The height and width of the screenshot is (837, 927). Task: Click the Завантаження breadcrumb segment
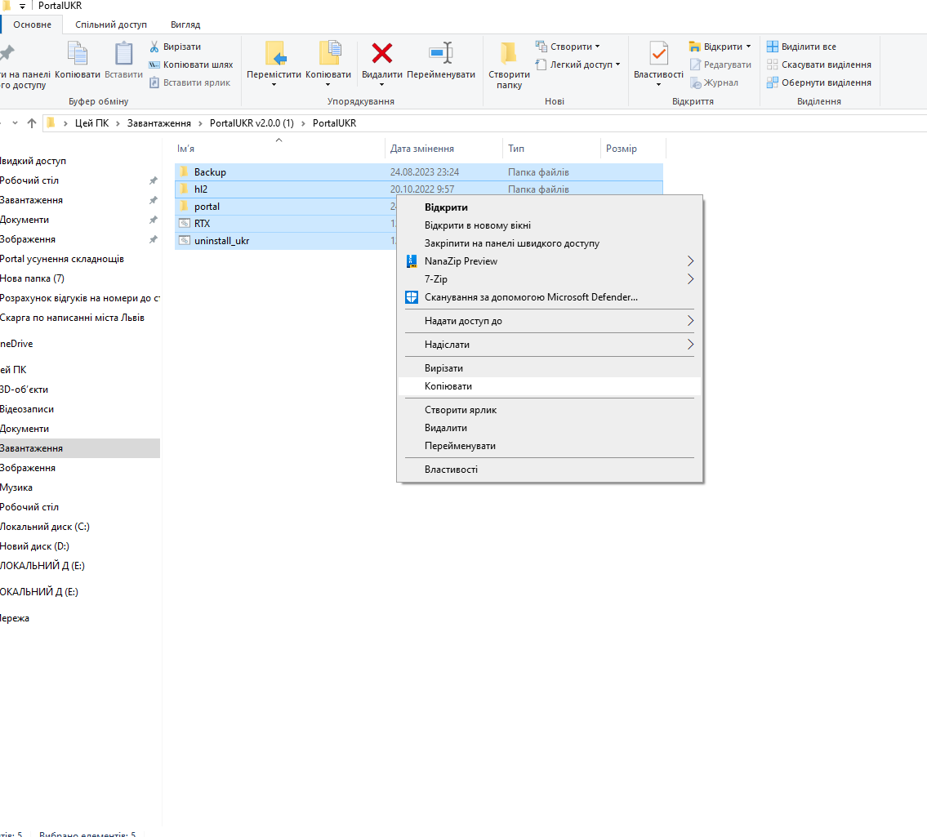pos(159,123)
